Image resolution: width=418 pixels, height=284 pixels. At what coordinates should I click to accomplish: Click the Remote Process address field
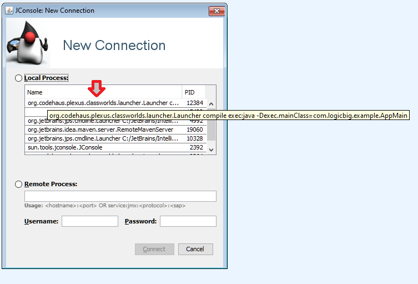[x=120, y=196]
